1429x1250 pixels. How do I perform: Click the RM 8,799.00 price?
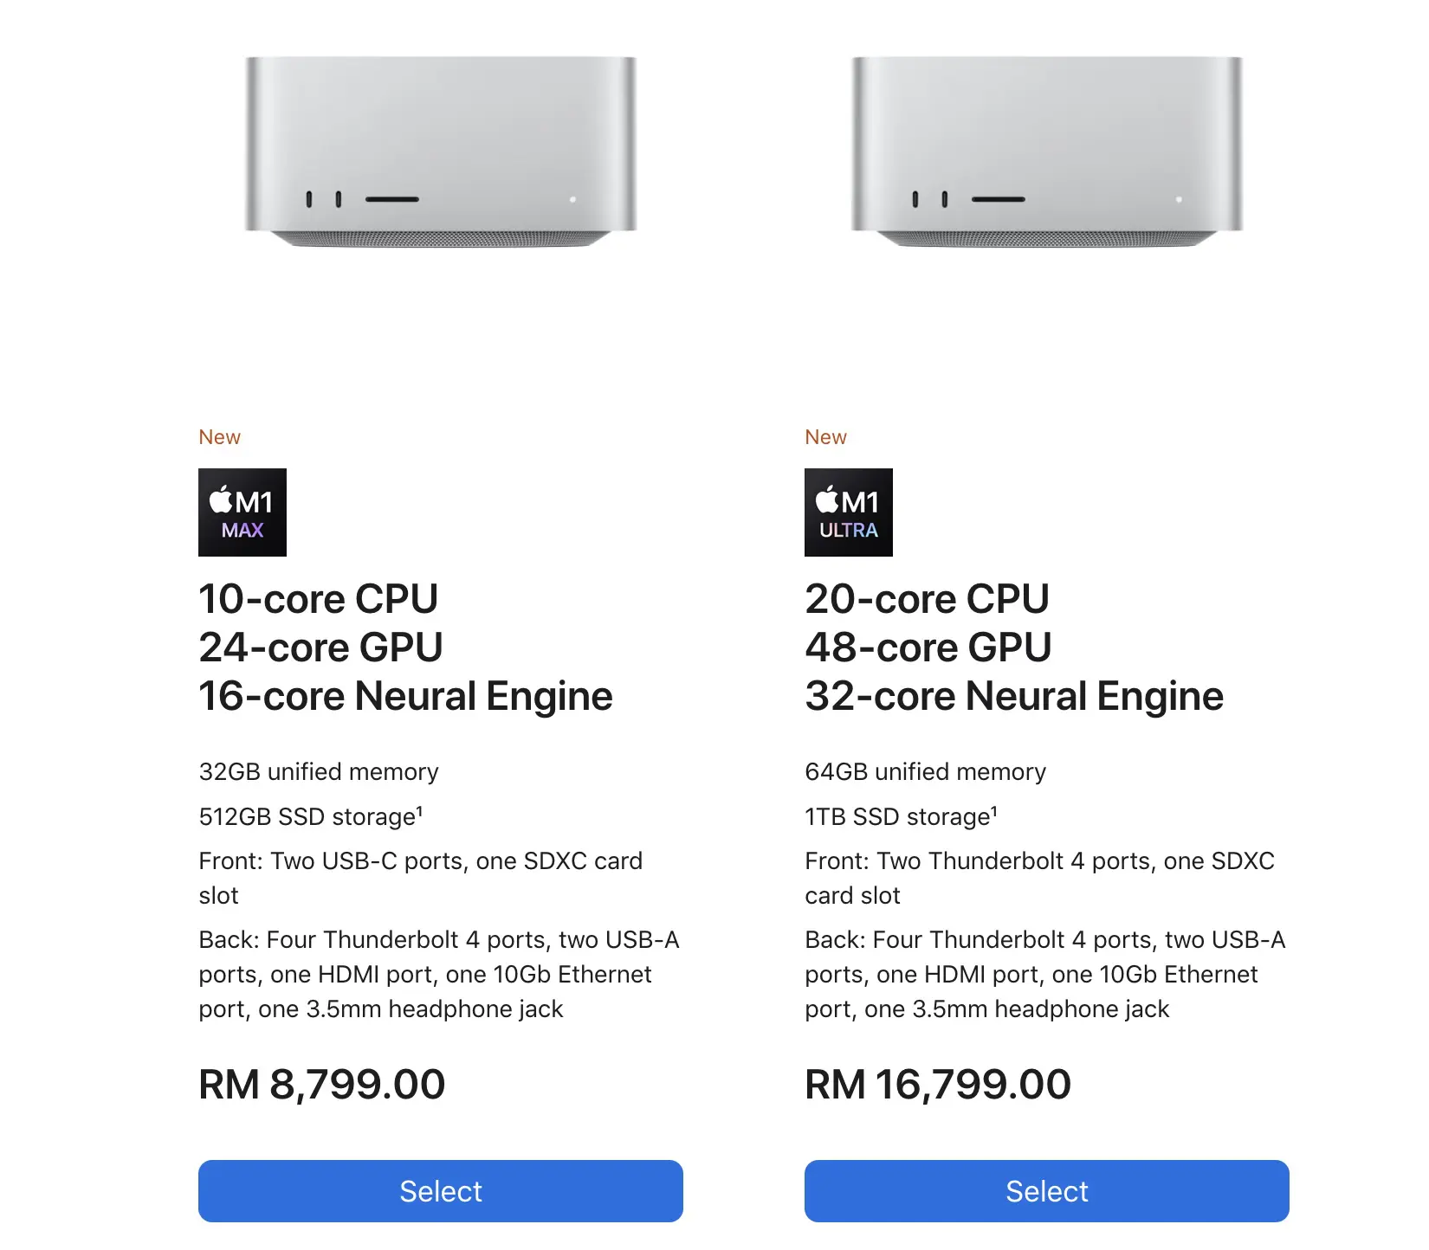(322, 1085)
